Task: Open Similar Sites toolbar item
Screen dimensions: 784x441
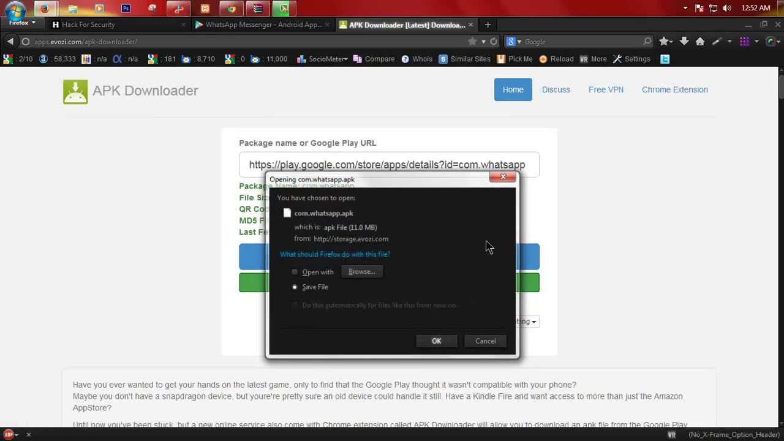Action: pyautogui.click(x=464, y=59)
